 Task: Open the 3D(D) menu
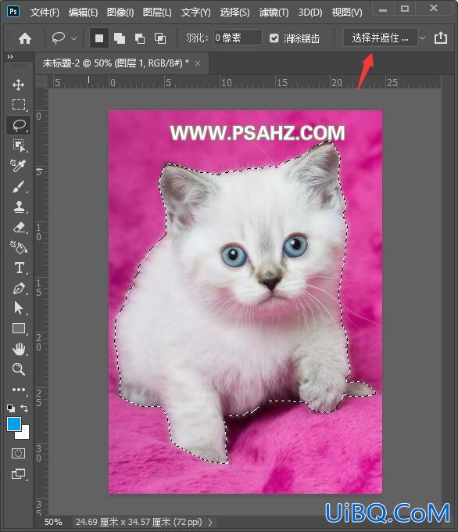[310, 13]
